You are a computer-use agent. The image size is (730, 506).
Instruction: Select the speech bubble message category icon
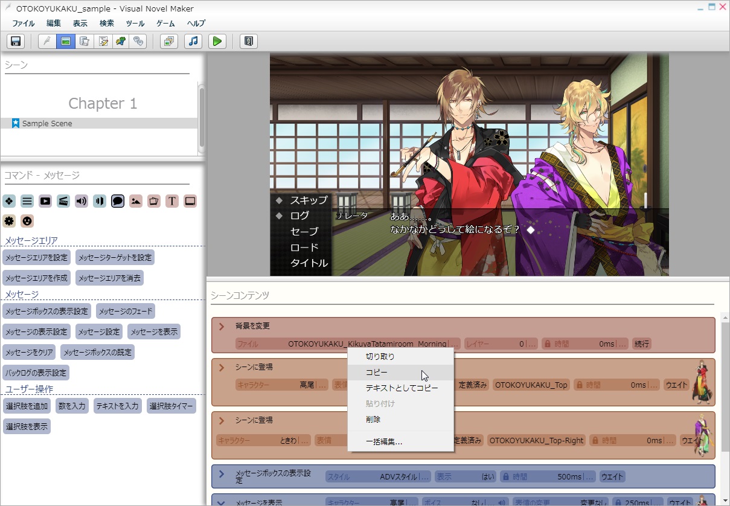118,201
